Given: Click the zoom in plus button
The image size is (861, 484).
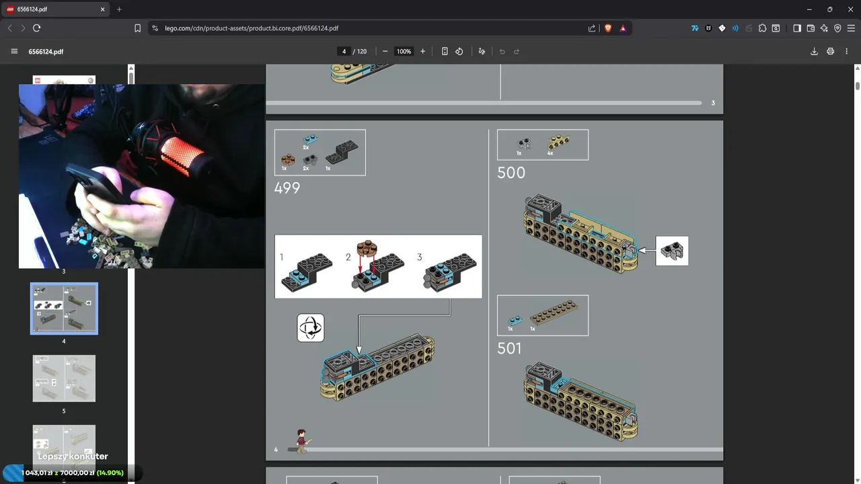Looking at the screenshot, I should coord(422,52).
